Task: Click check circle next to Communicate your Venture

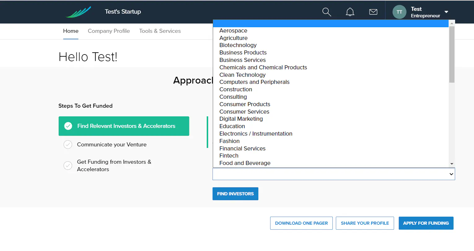Action: coord(68,145)
